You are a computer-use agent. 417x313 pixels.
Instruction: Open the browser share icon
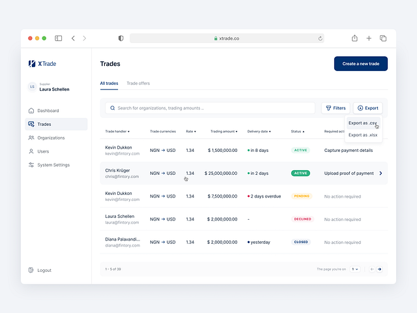point(354,38)
